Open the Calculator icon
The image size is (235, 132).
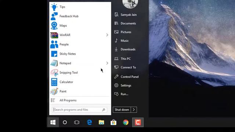[54, 82]
